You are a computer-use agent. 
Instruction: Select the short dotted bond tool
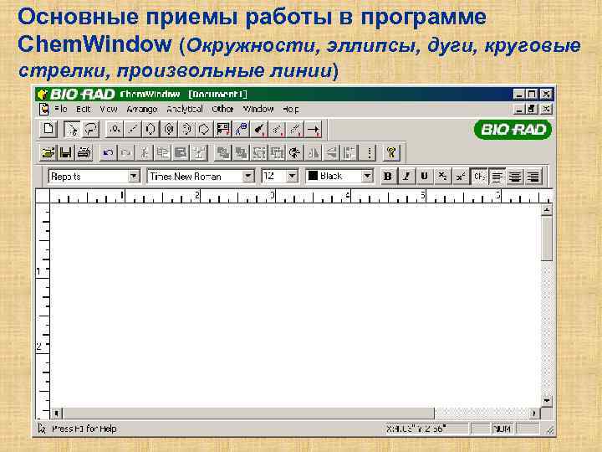point(278,129)
